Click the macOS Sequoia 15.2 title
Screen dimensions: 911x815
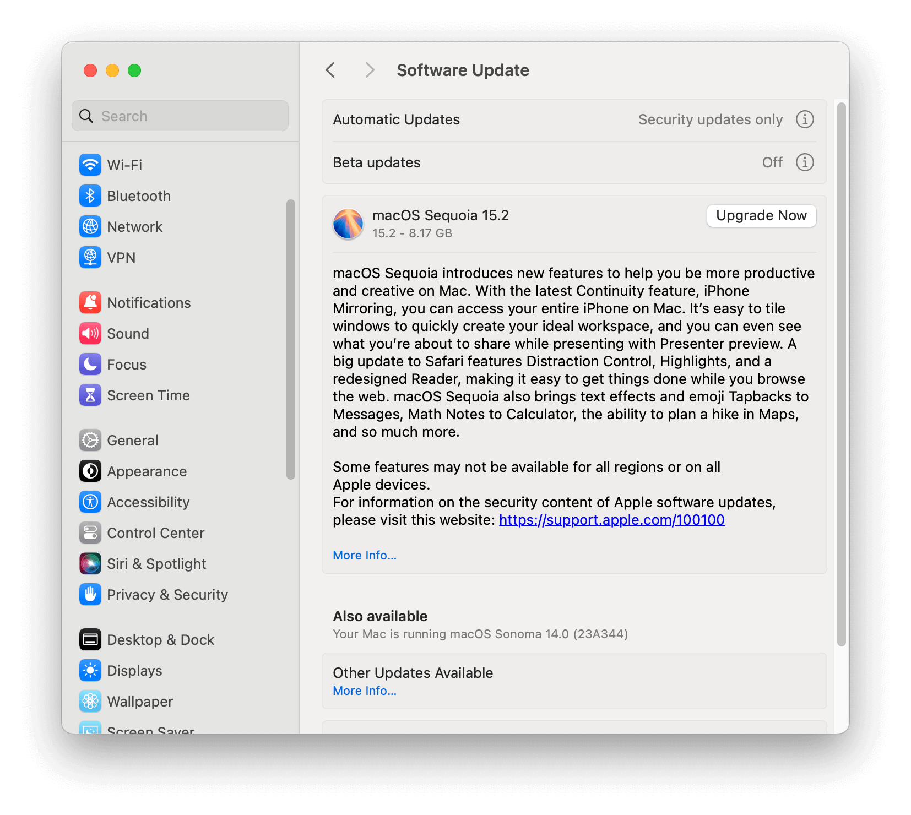441,215
